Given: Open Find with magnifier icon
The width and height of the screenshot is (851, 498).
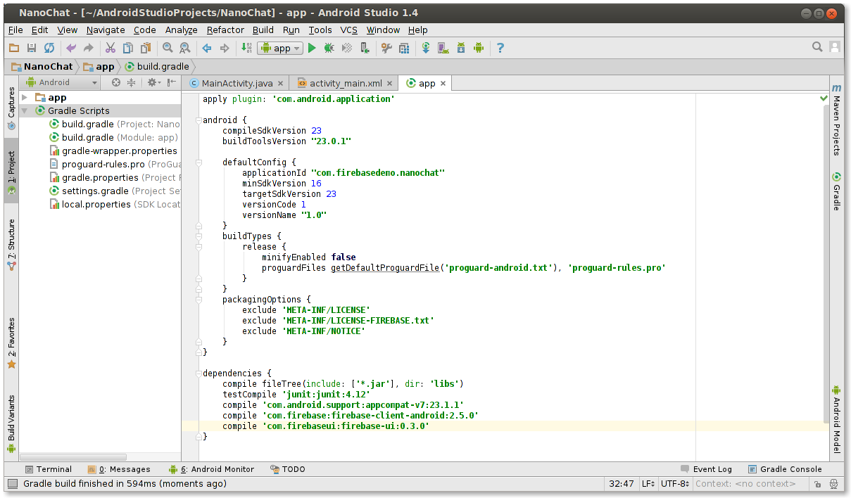Looking at the screenshot, I should click(168, 48).
